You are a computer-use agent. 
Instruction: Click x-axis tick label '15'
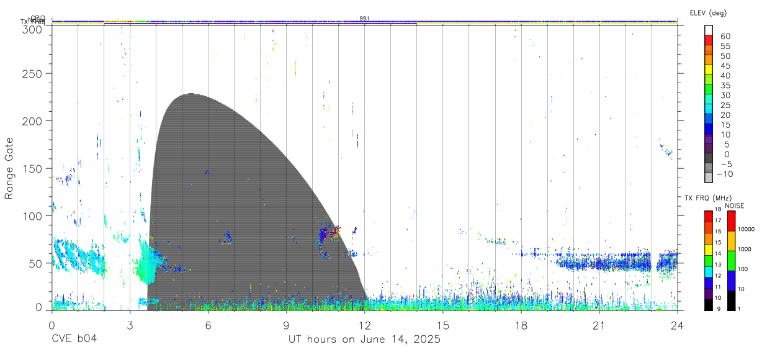coord(443,325)
